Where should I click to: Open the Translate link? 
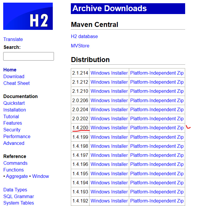point(13,39)
